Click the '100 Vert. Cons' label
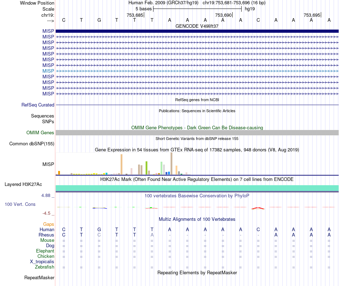339x286 pixels. (x=20, y=204)
